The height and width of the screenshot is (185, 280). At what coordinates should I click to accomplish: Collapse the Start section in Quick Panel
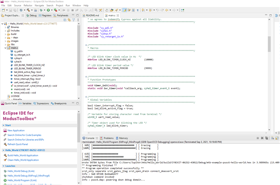[x=4, y=125]
